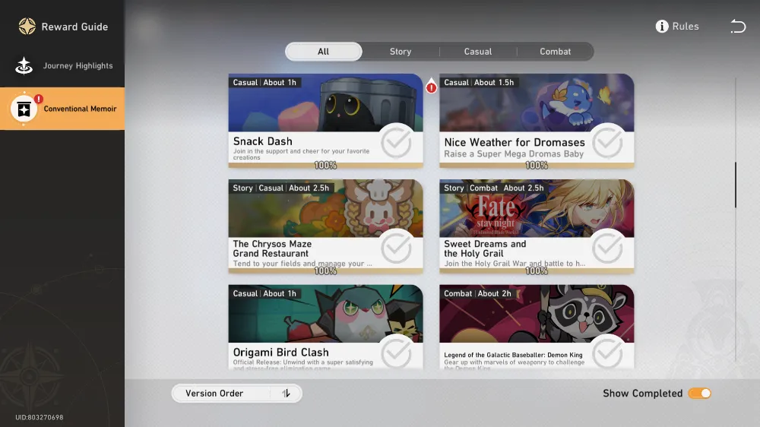Click the Sweet Dreams and the Holy Grail checkmark
This screenshot has width=760, height=427.
(x=607, y=248)
